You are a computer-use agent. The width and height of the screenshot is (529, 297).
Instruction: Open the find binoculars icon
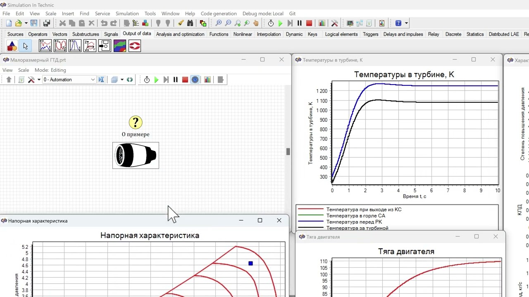pos(190,23)
